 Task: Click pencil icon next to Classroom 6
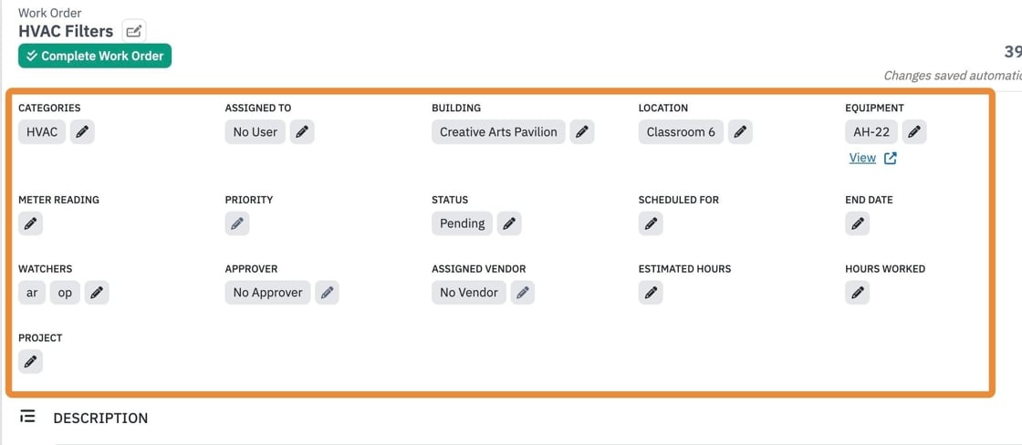(x=740, y=132)
